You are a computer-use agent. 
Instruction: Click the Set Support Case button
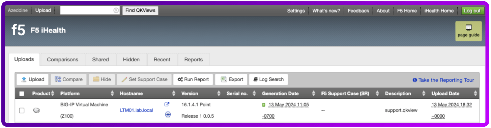coord(144,79)
